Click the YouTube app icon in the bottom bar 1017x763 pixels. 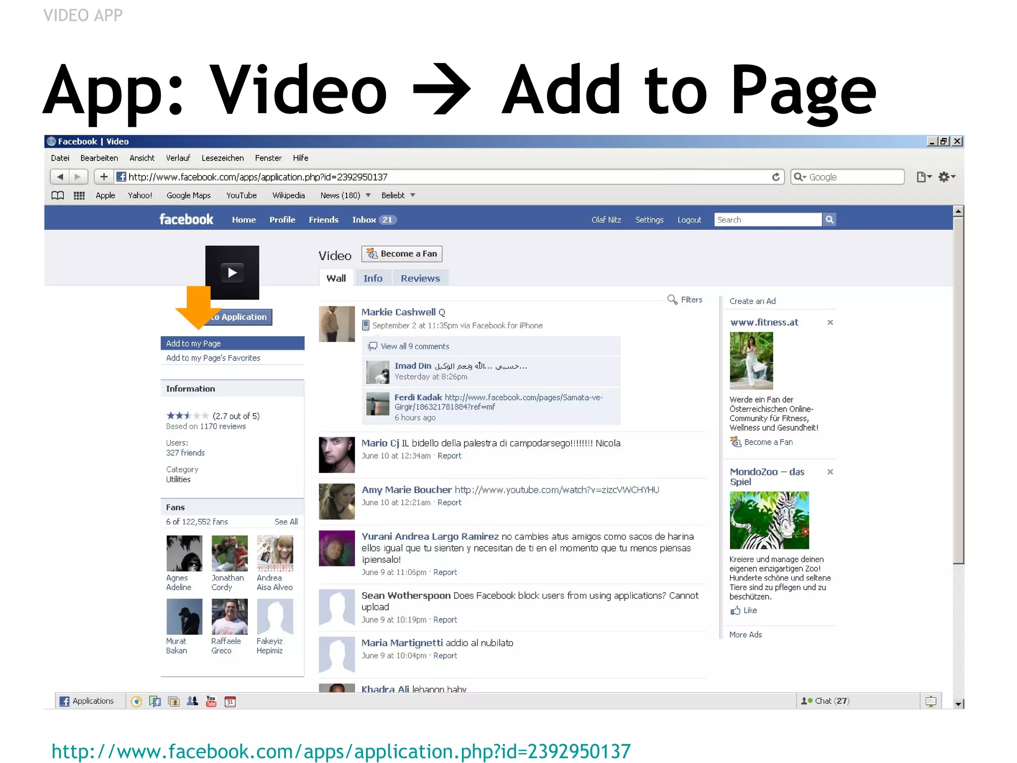pyautogui.click(x=211, y=701)
